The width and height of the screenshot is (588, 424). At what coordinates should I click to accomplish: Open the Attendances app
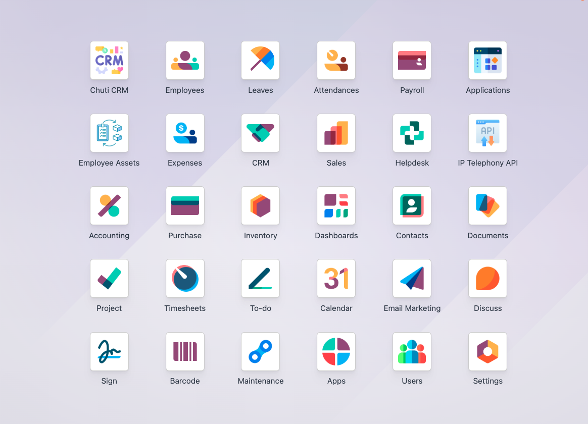point(336,60)
